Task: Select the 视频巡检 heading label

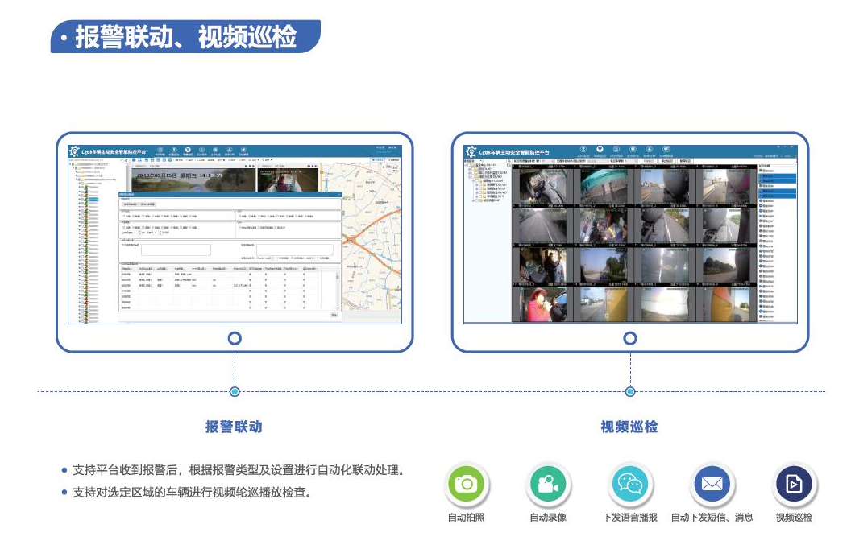Action: tap(629, 427)
